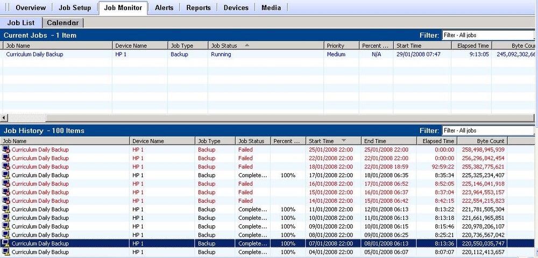This screenshot has width=538, height=258.
Task: Click the horizontal scrollbar left arrow
Action: click(x=4, y=117)
